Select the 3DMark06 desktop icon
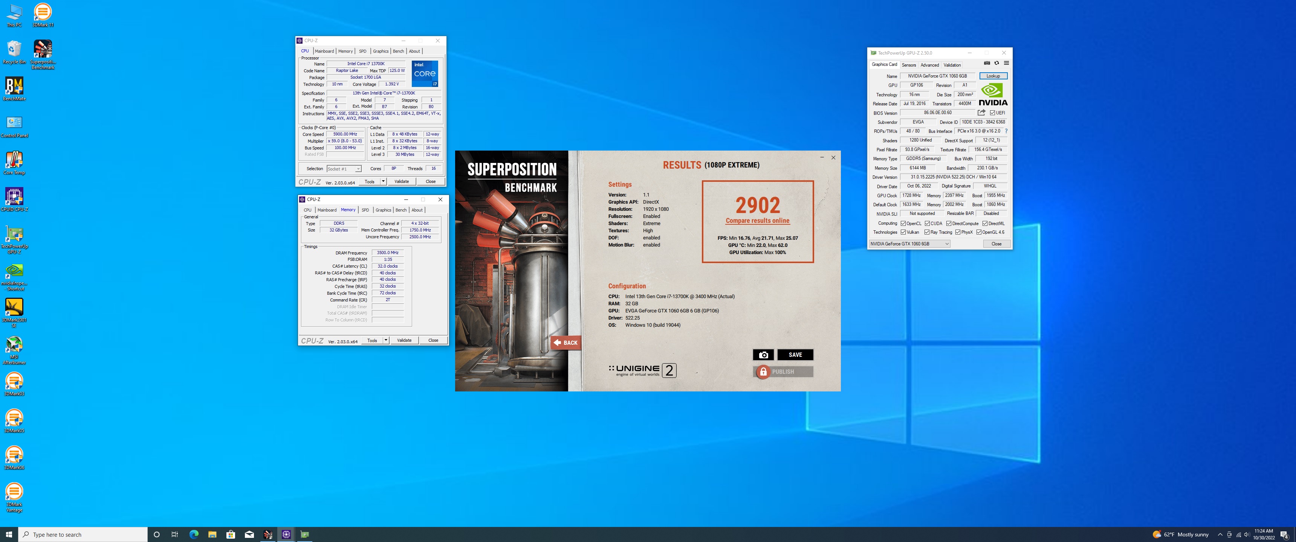 pyautogui.click(x=14, y=458)
